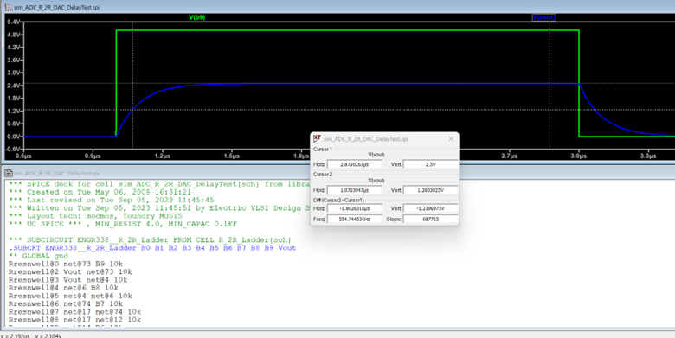Click the '** GLOBAL gnd' line
675x338 pixels.
38,256
